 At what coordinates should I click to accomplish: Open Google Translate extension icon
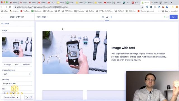tap(167, 7)
